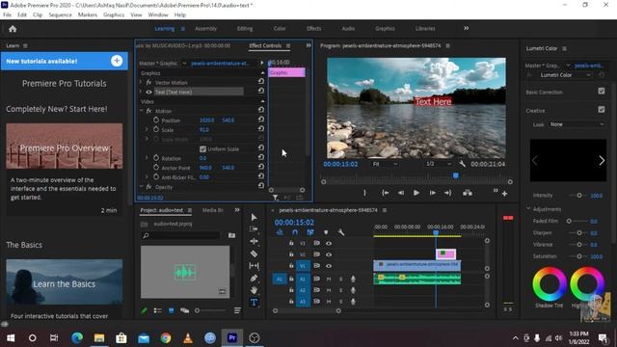Toggle V3 track output eye
617x347 pixels.
(329, 243)
